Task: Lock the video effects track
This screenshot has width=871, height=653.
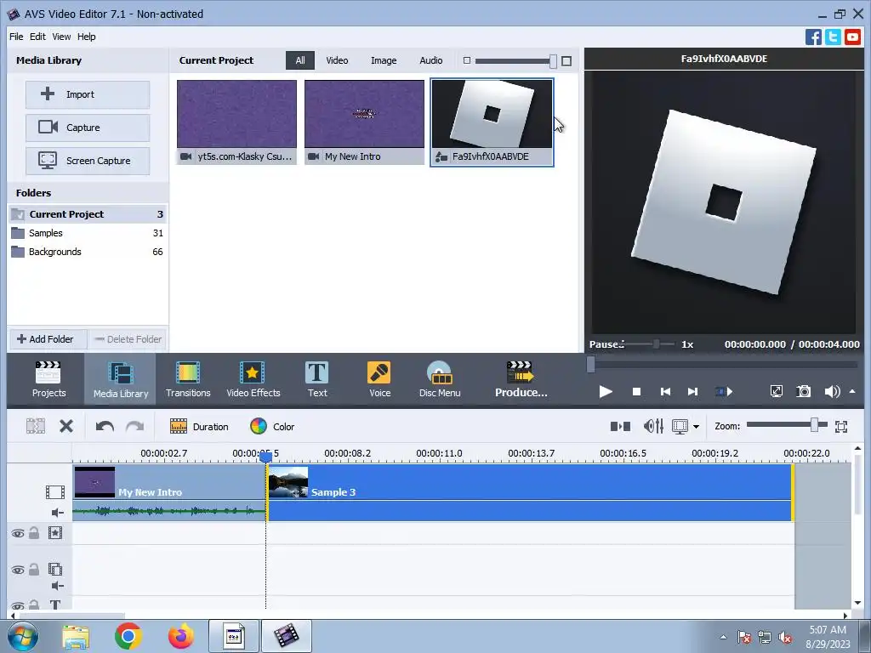Action: tap(34, 533)
